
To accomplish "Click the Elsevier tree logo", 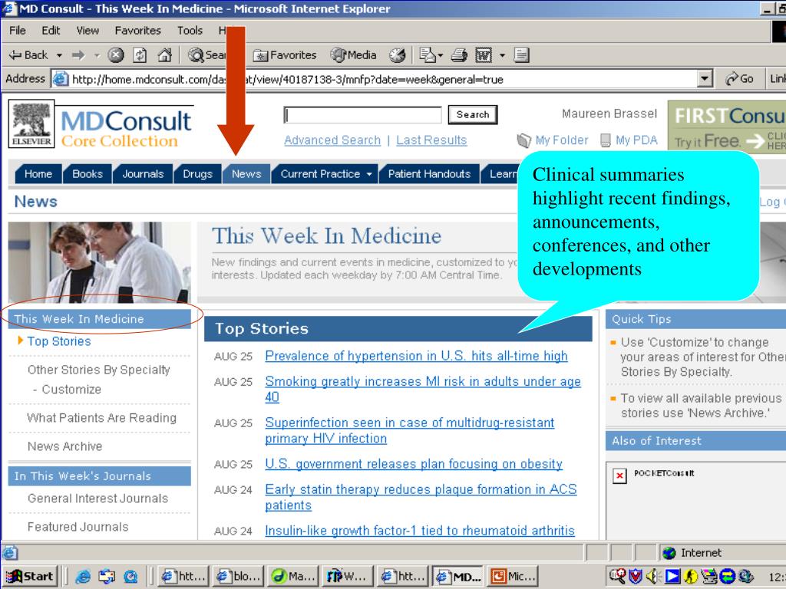I will [x=31, y=123].
